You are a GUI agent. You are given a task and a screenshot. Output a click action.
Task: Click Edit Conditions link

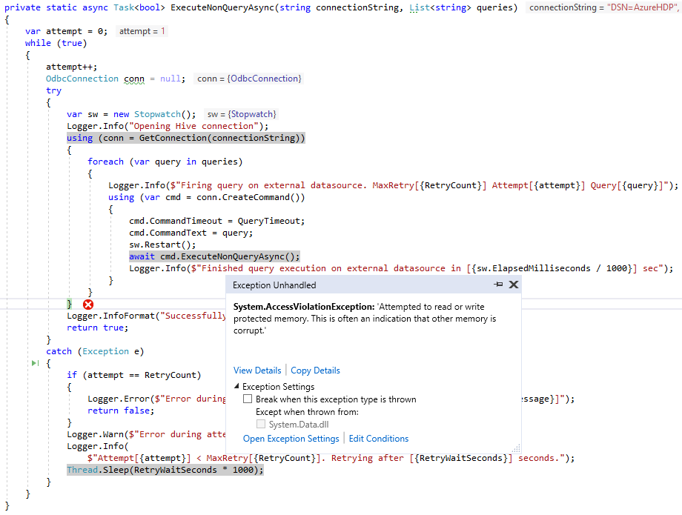(x=379, y=439)
